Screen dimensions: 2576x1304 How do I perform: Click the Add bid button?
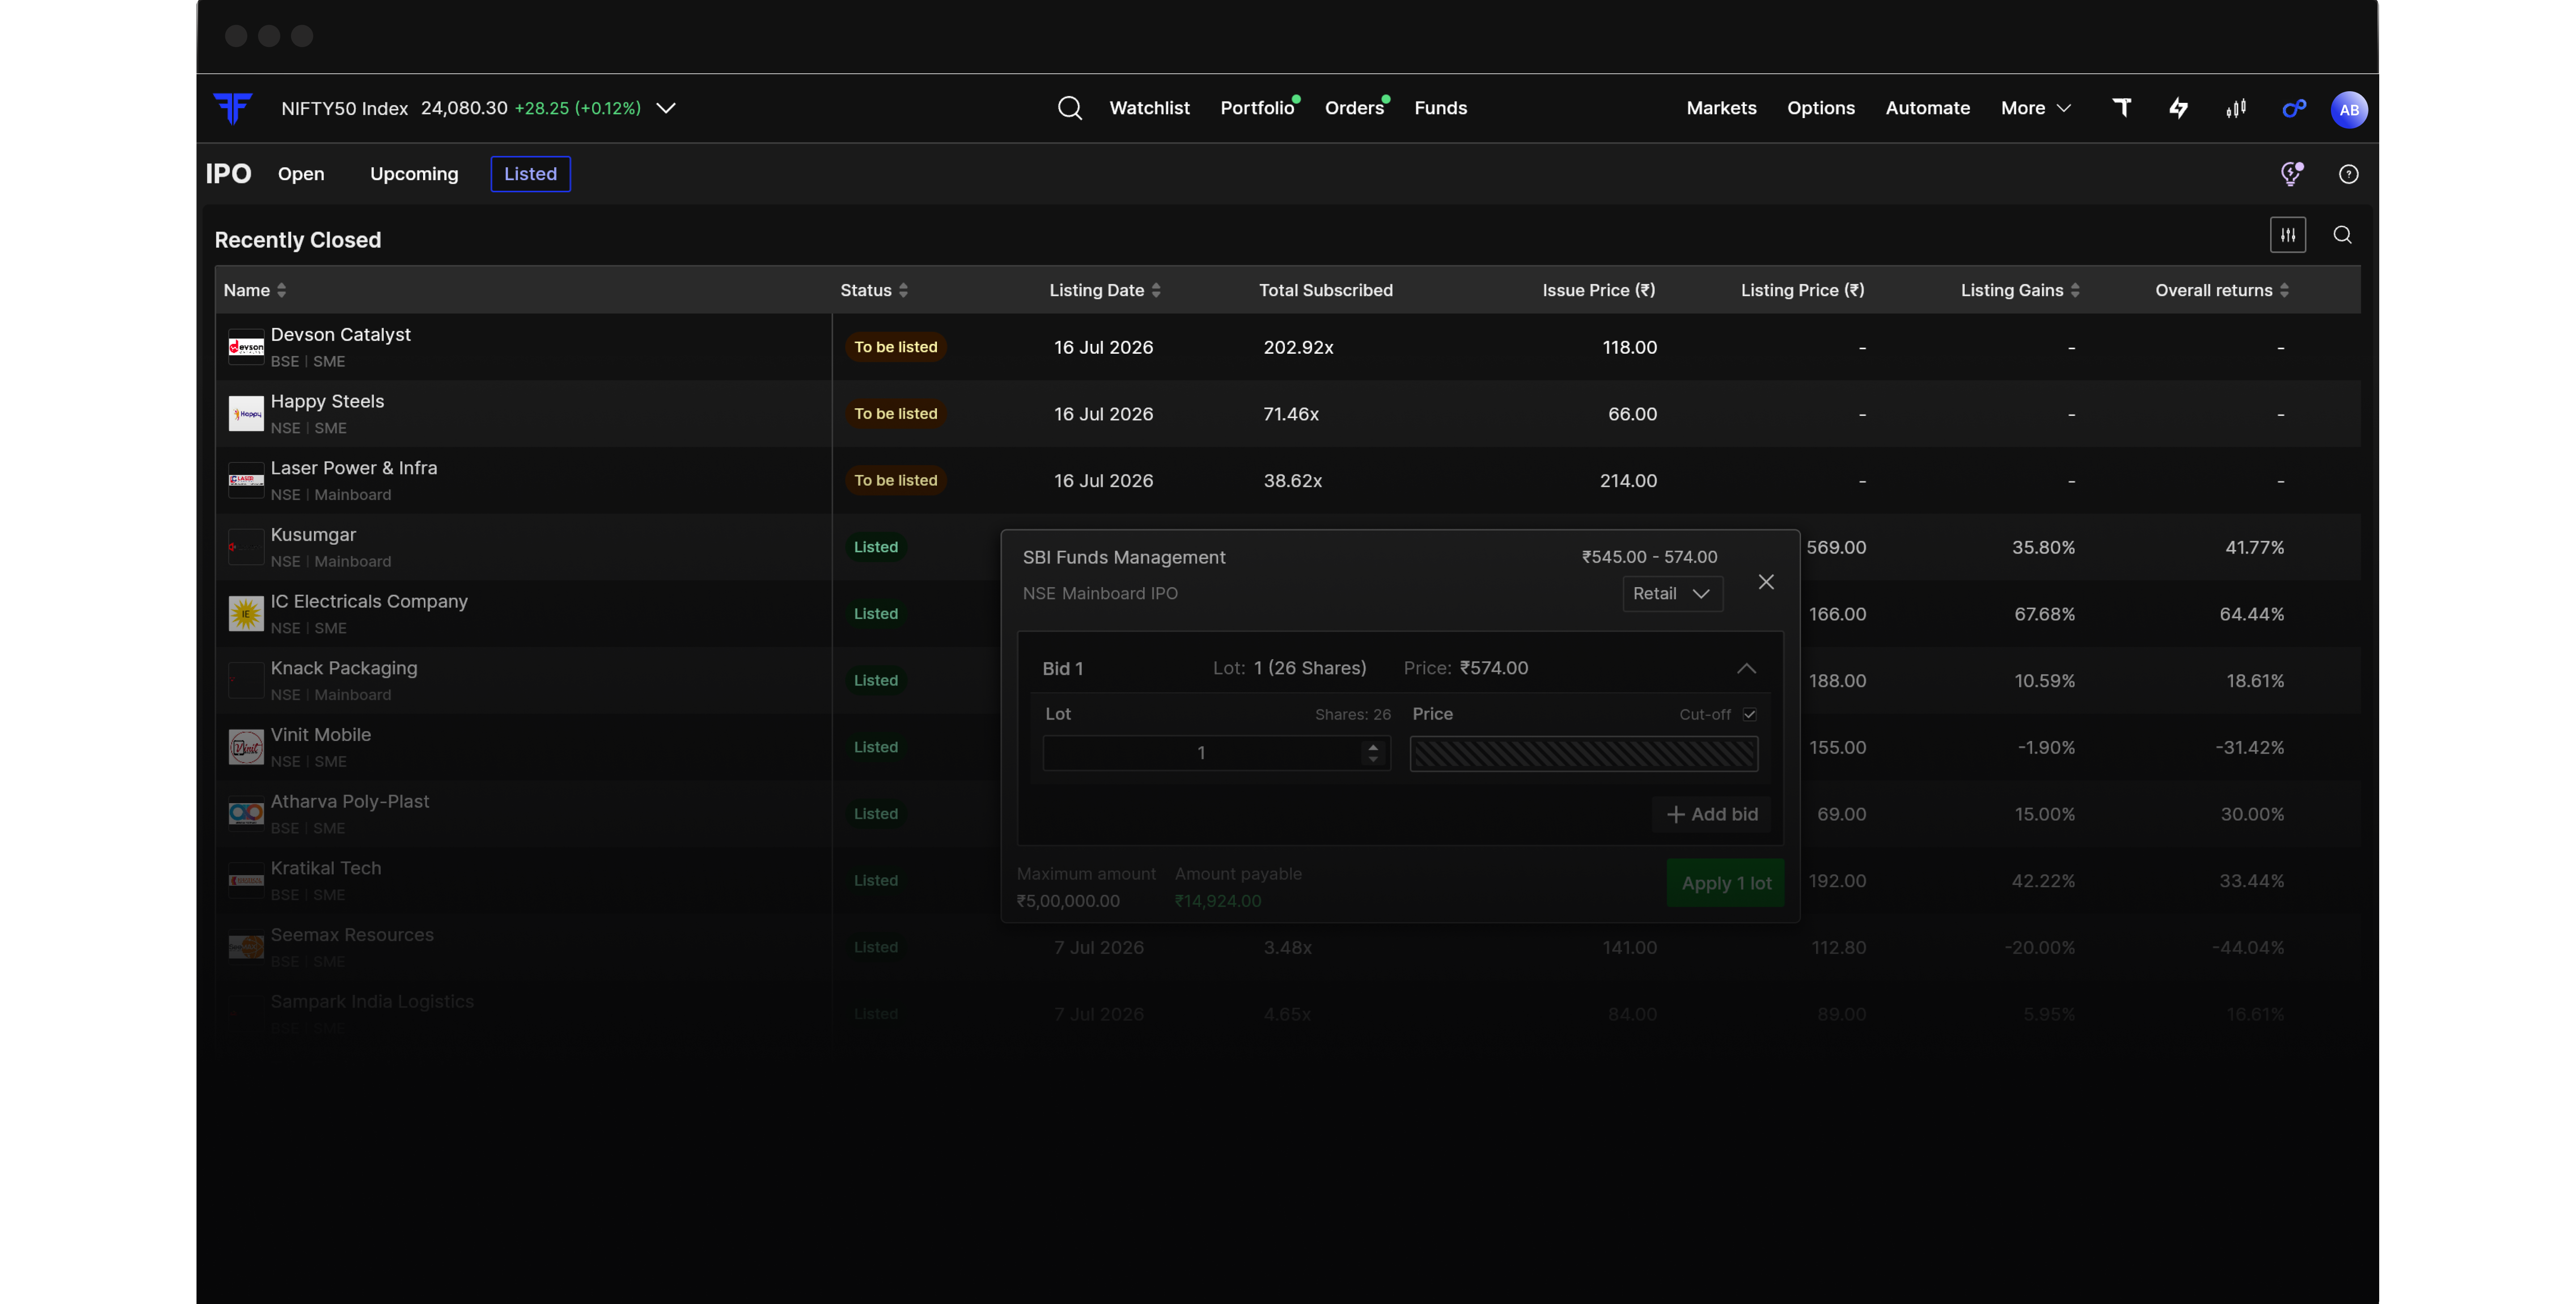(1712, 815)
